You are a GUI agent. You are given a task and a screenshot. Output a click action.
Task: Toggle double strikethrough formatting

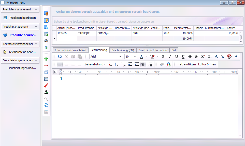(x=196, y=57)
